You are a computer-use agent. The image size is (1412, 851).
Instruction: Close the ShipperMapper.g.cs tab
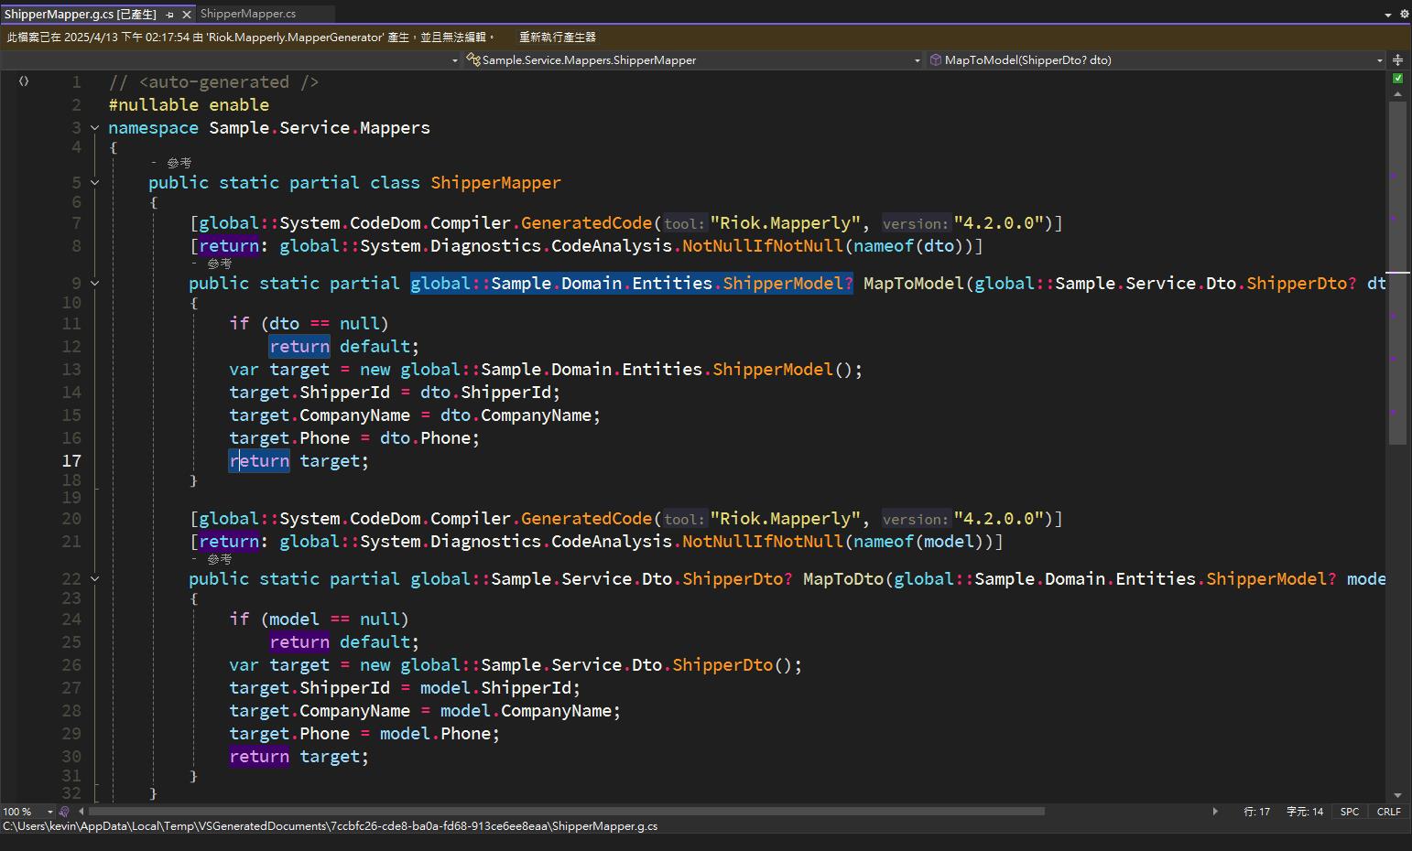click(187, 15)
